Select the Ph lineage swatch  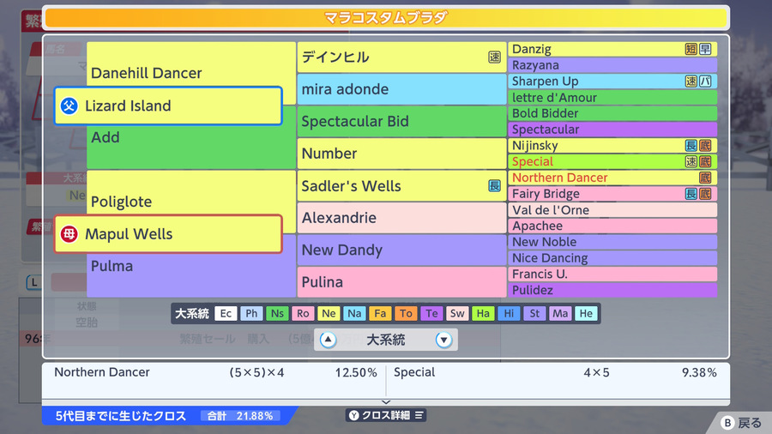pyautogui.click(x=251, y=313)
